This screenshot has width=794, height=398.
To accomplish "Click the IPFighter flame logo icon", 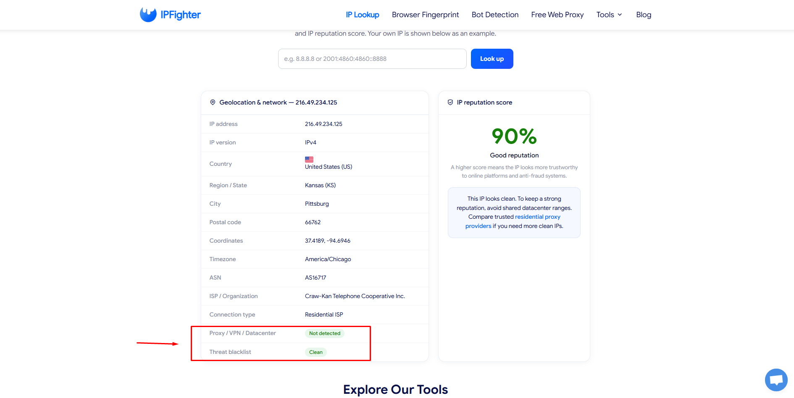I will [x=148, y=15].
